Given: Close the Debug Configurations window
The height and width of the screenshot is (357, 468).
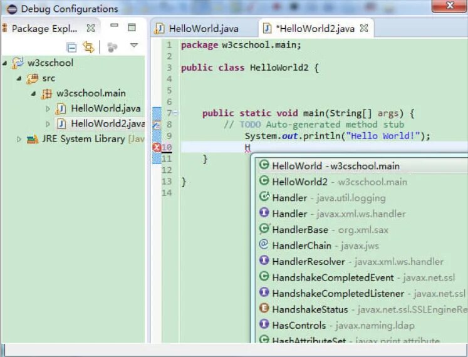Looking at the screenshot, I should tap(449, 6).
